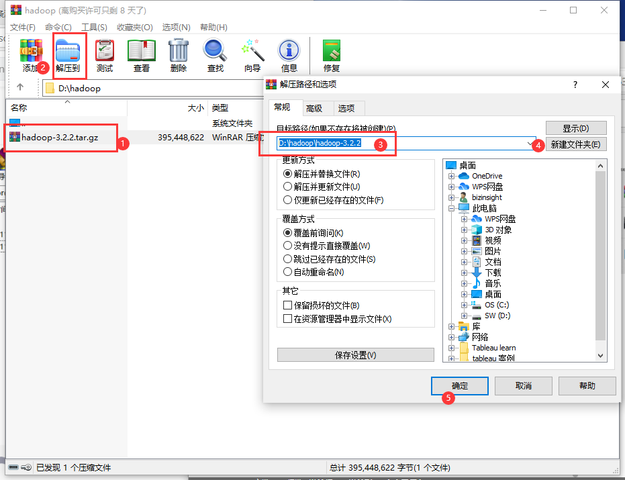
Task: Select the 网络 network icon in tree
Action: tap(464, 337)
